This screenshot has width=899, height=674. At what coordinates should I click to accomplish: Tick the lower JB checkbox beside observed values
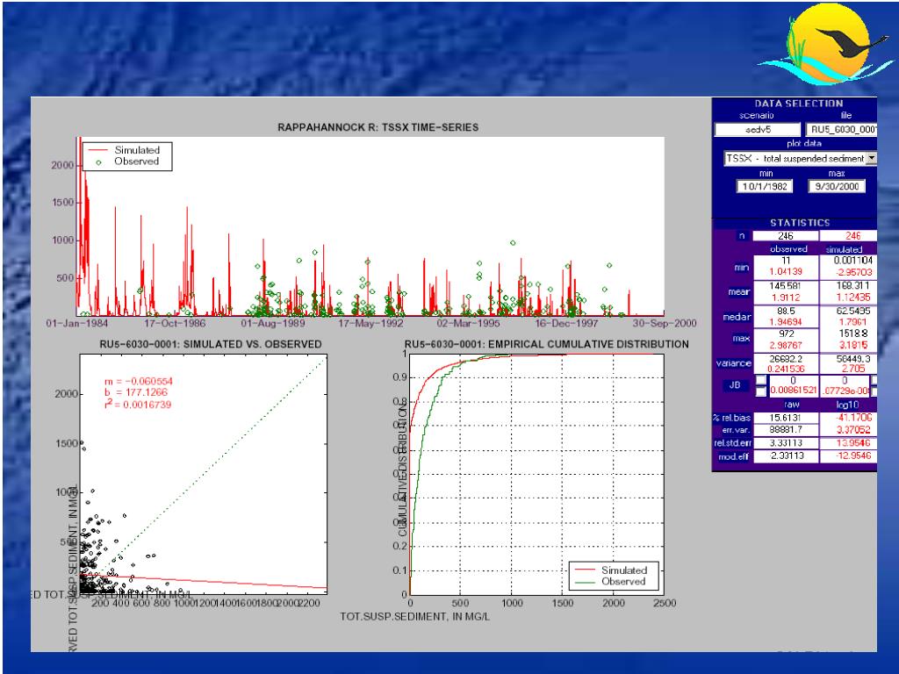pos(761,392)
